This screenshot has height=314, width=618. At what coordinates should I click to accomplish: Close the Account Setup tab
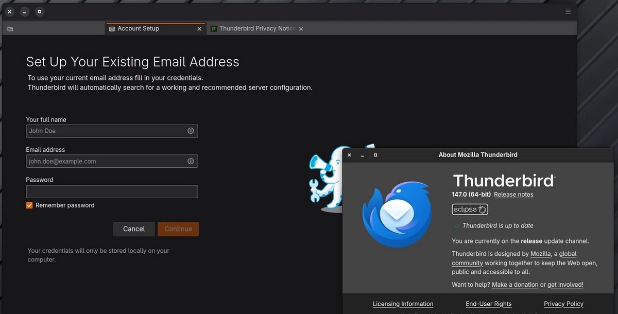coord(200,29)
